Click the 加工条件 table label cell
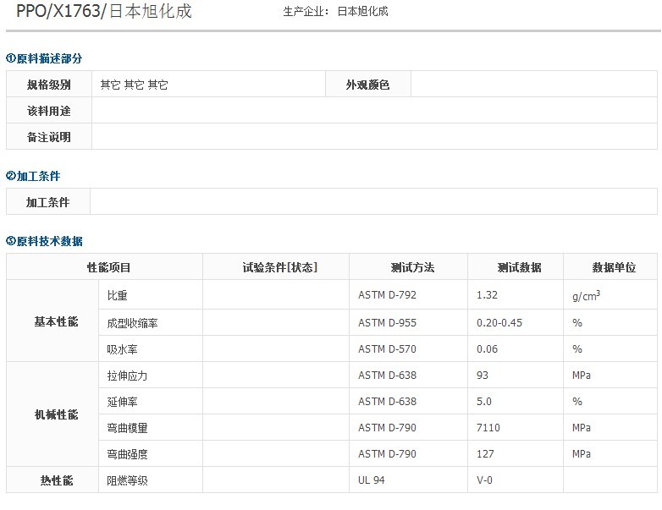This screenshot has height=510, width=662. tap(48, 201)
